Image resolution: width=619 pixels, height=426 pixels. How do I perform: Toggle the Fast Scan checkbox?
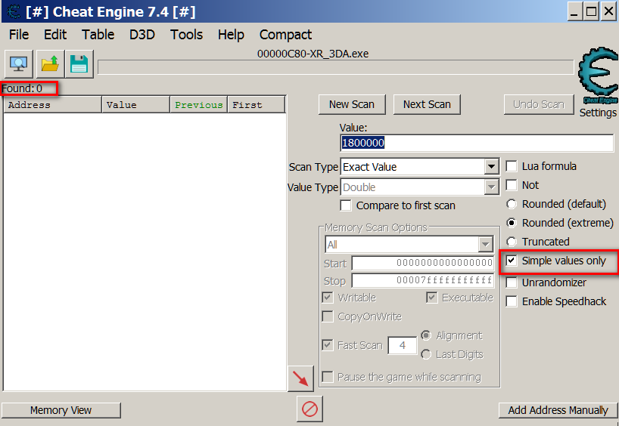(x=328, y=345)
